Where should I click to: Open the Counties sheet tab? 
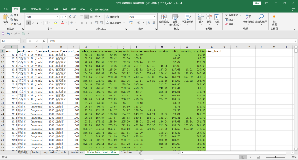coord(126,152)
